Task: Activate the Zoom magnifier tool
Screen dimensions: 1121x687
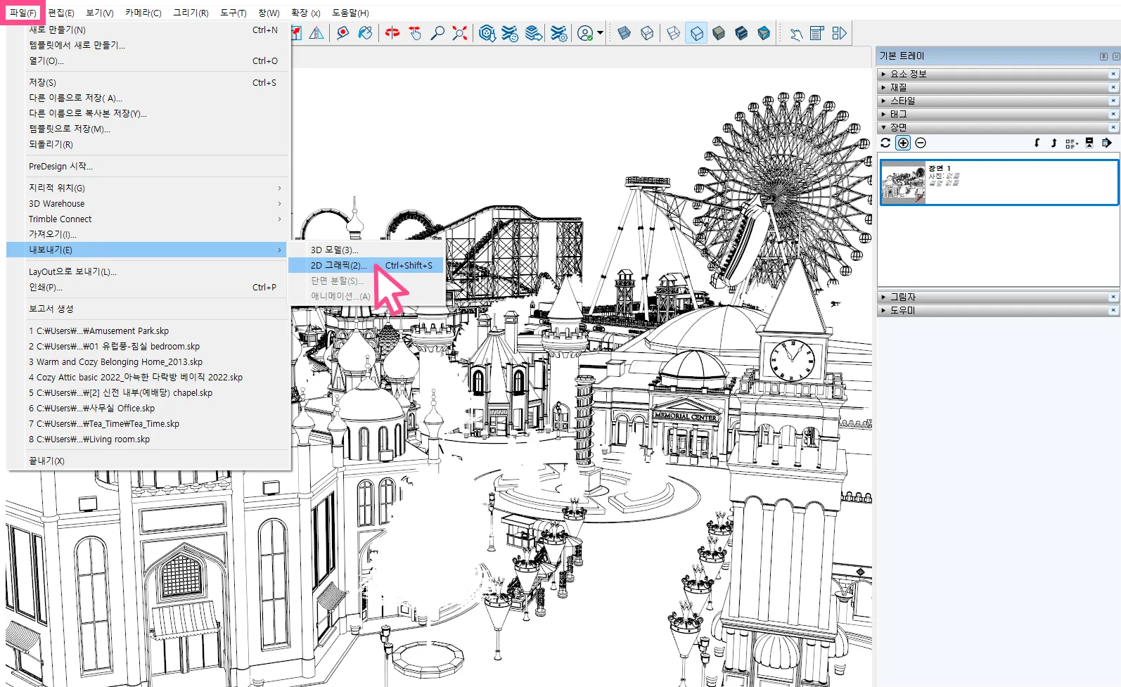Action: 437,33
